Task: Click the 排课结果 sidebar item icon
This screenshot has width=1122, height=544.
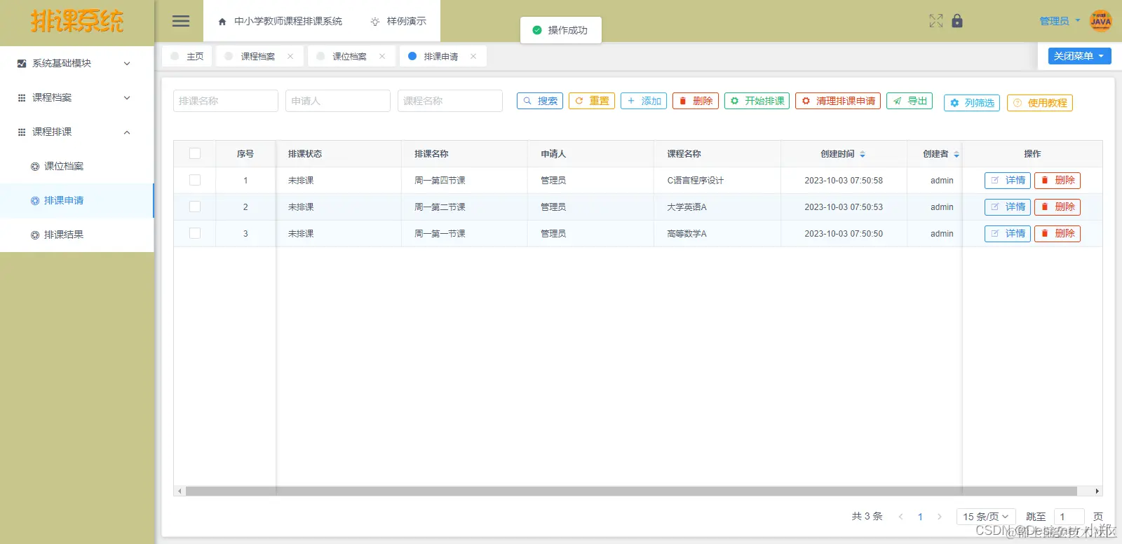Action: pos(35,235)
